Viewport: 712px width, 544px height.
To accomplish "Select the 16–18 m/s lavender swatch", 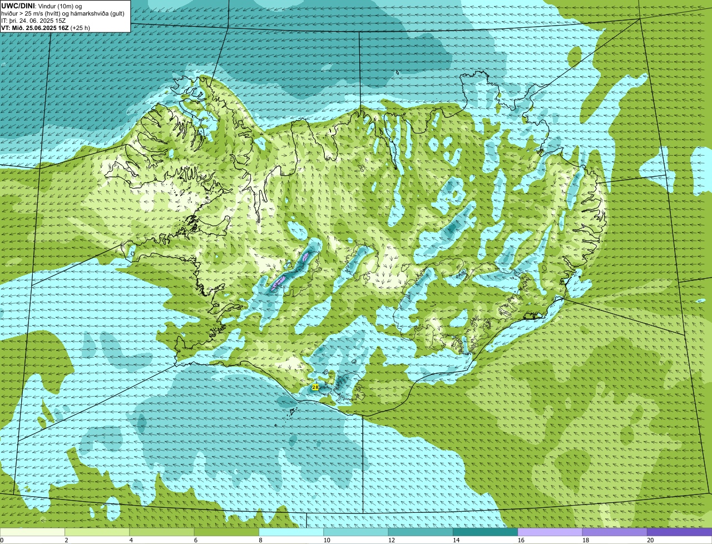I will [x=550, y=532].
